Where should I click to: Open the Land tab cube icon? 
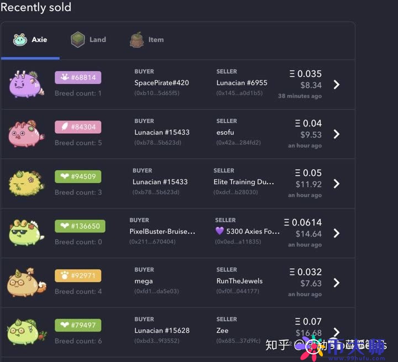(x=78, y=40)
